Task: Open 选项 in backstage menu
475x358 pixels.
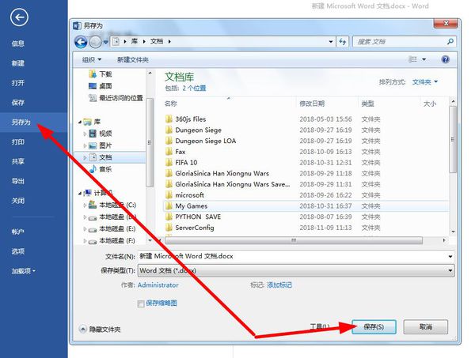Action: click(x=18, y=251)
